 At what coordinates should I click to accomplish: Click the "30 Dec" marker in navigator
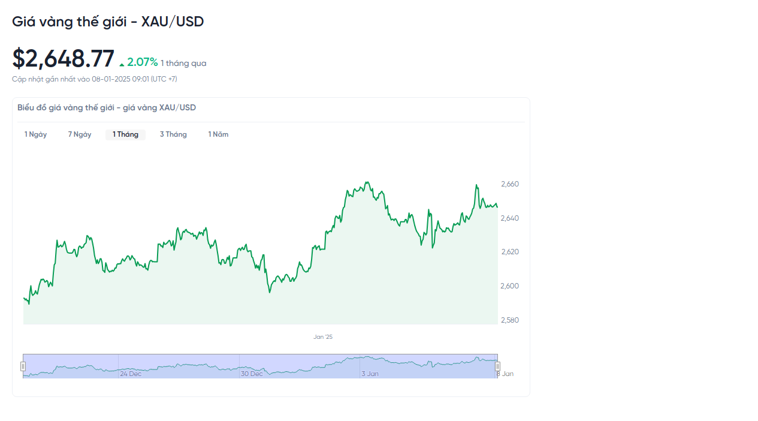click(252, 374)
